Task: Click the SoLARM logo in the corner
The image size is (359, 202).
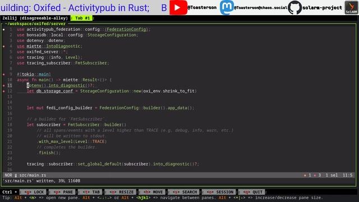Action: [351, 7]
